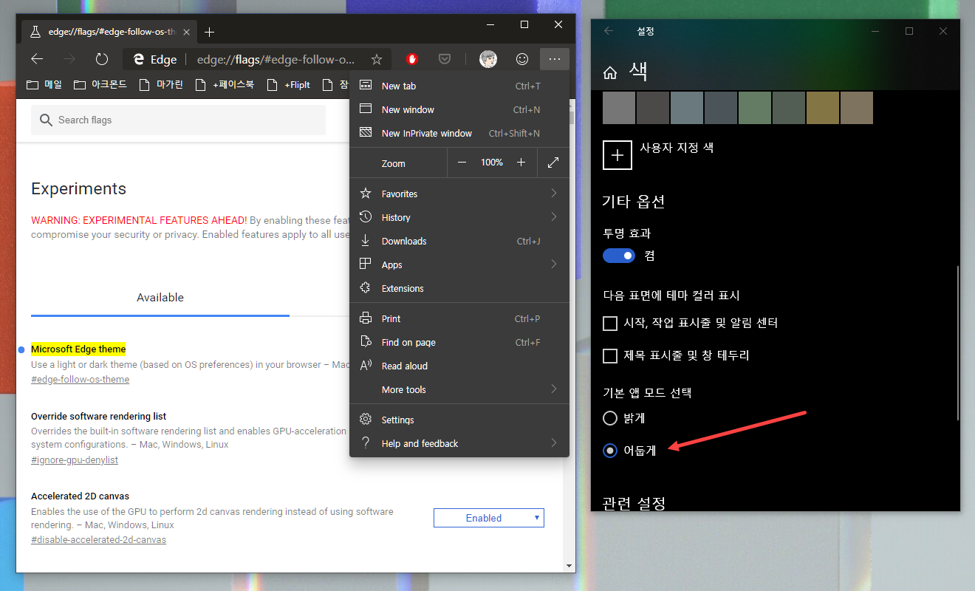Follow the #ignore-gpu-denylist link
Viewport: 975px width, 591px height.
(75, 460)
